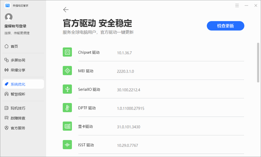Viewport: 261px width, 157px height.
Task: Click the 荣耀分享 broadcast icon
Action: click(6, 70)
